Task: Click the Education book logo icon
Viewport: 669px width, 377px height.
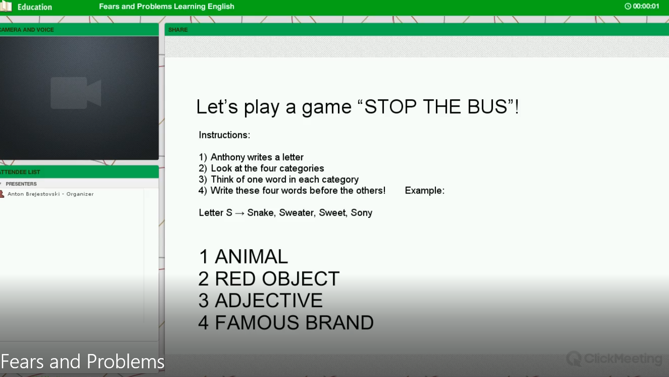Action: point(6,6)
